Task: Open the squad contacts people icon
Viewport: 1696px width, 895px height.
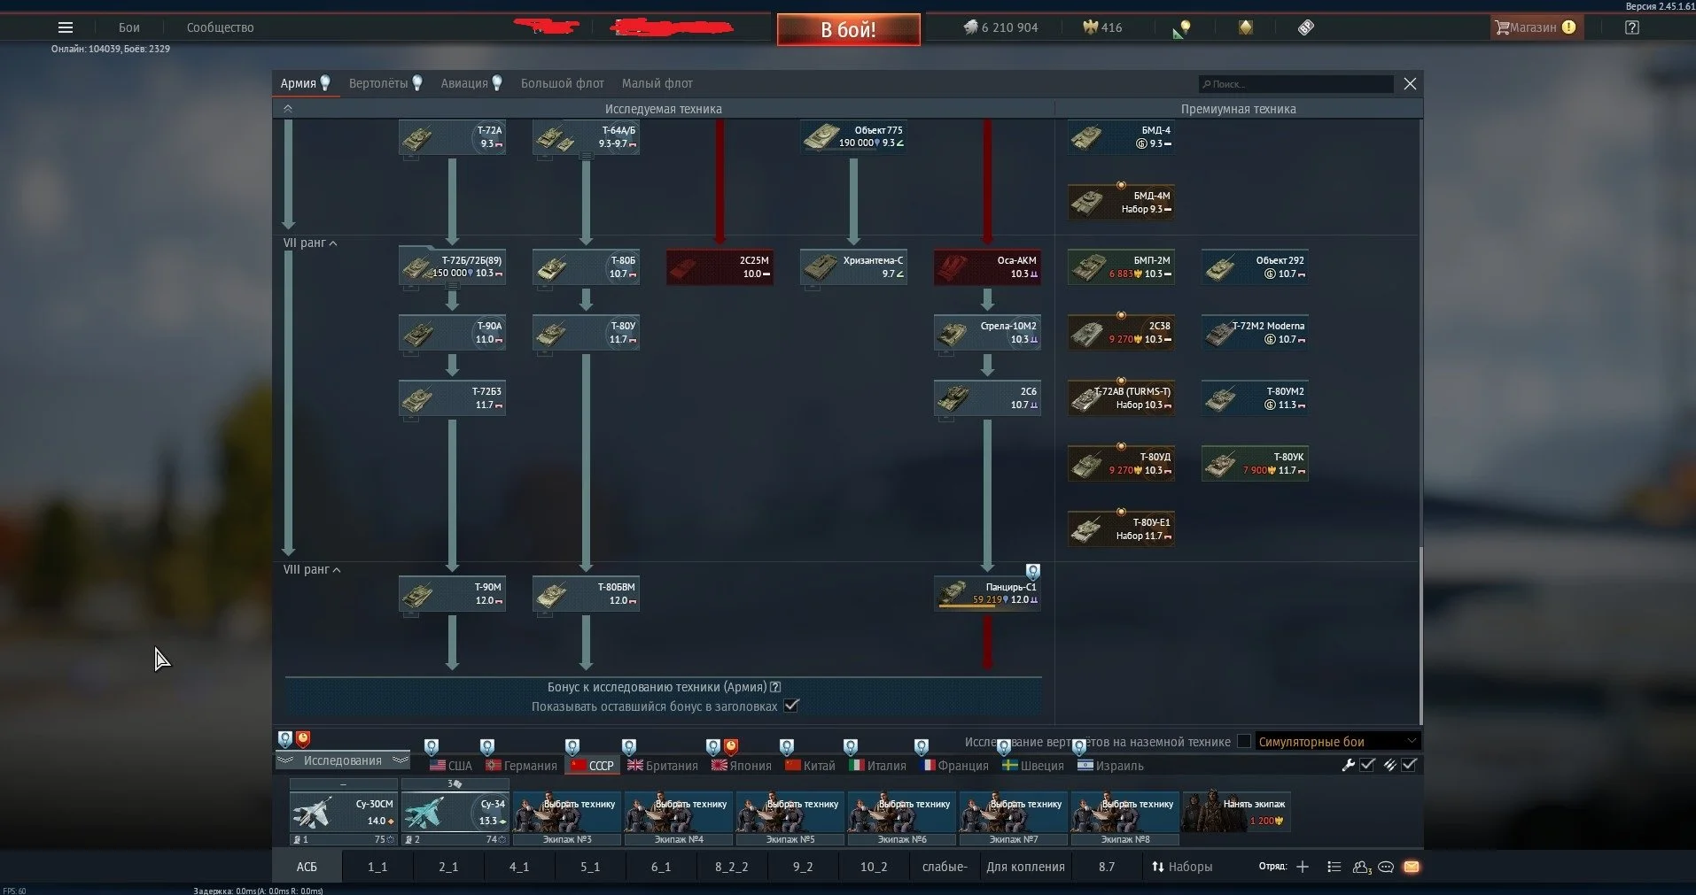Action: (1362, 867)
